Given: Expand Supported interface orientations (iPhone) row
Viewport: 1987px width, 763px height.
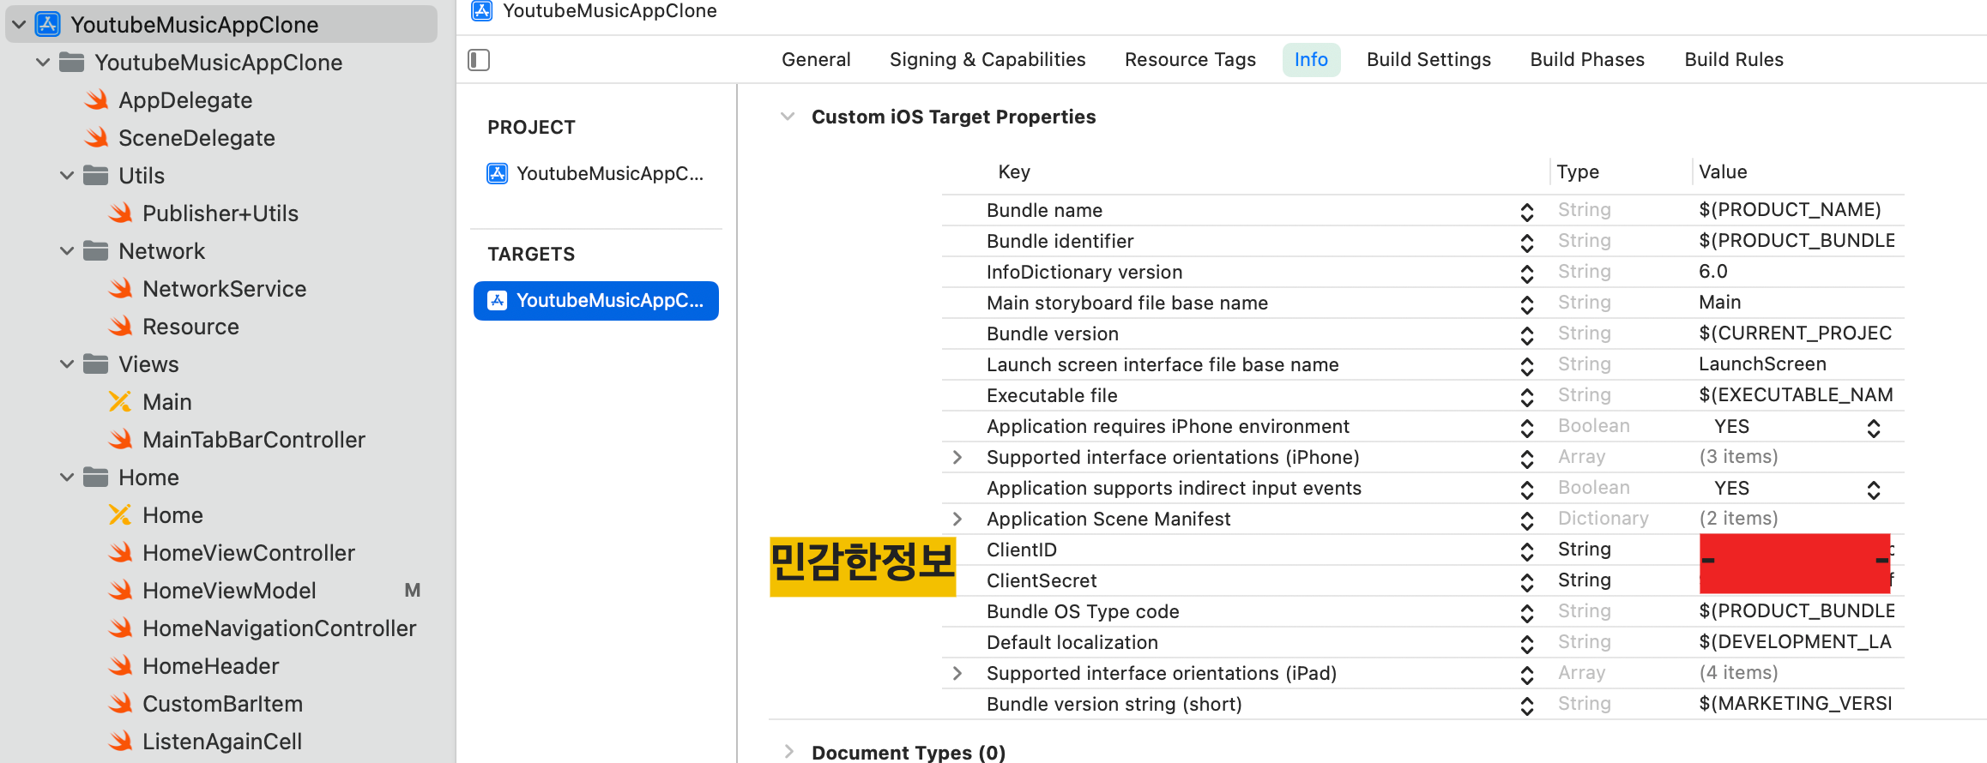Looking at the screenshot, I should [957, 457].
